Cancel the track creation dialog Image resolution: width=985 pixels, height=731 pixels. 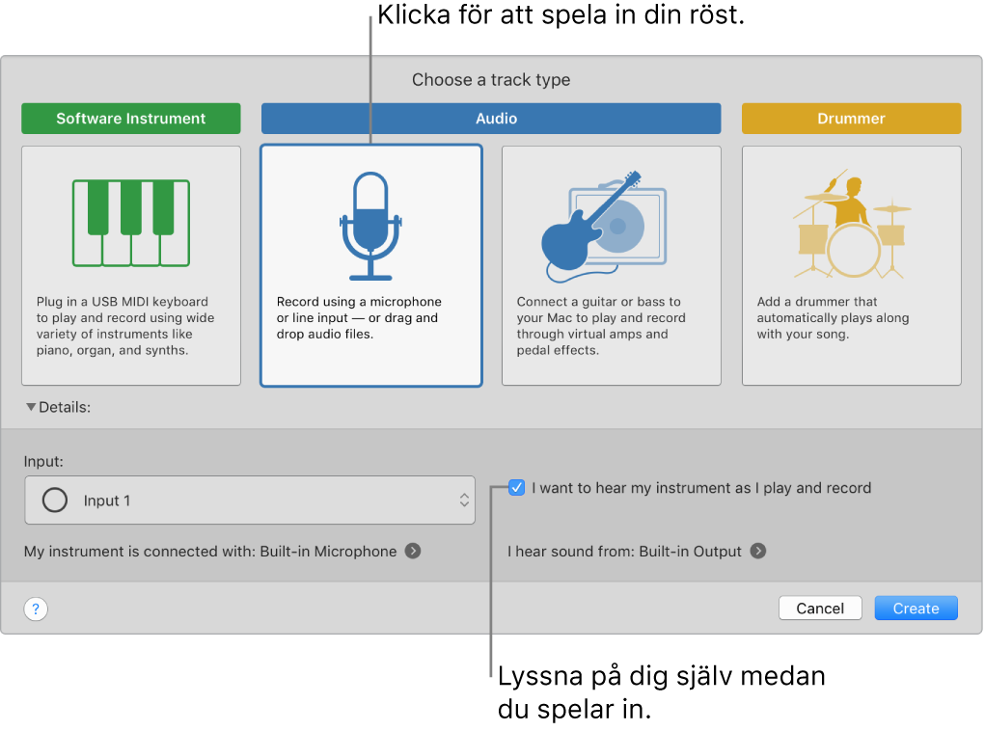(819, 608)
